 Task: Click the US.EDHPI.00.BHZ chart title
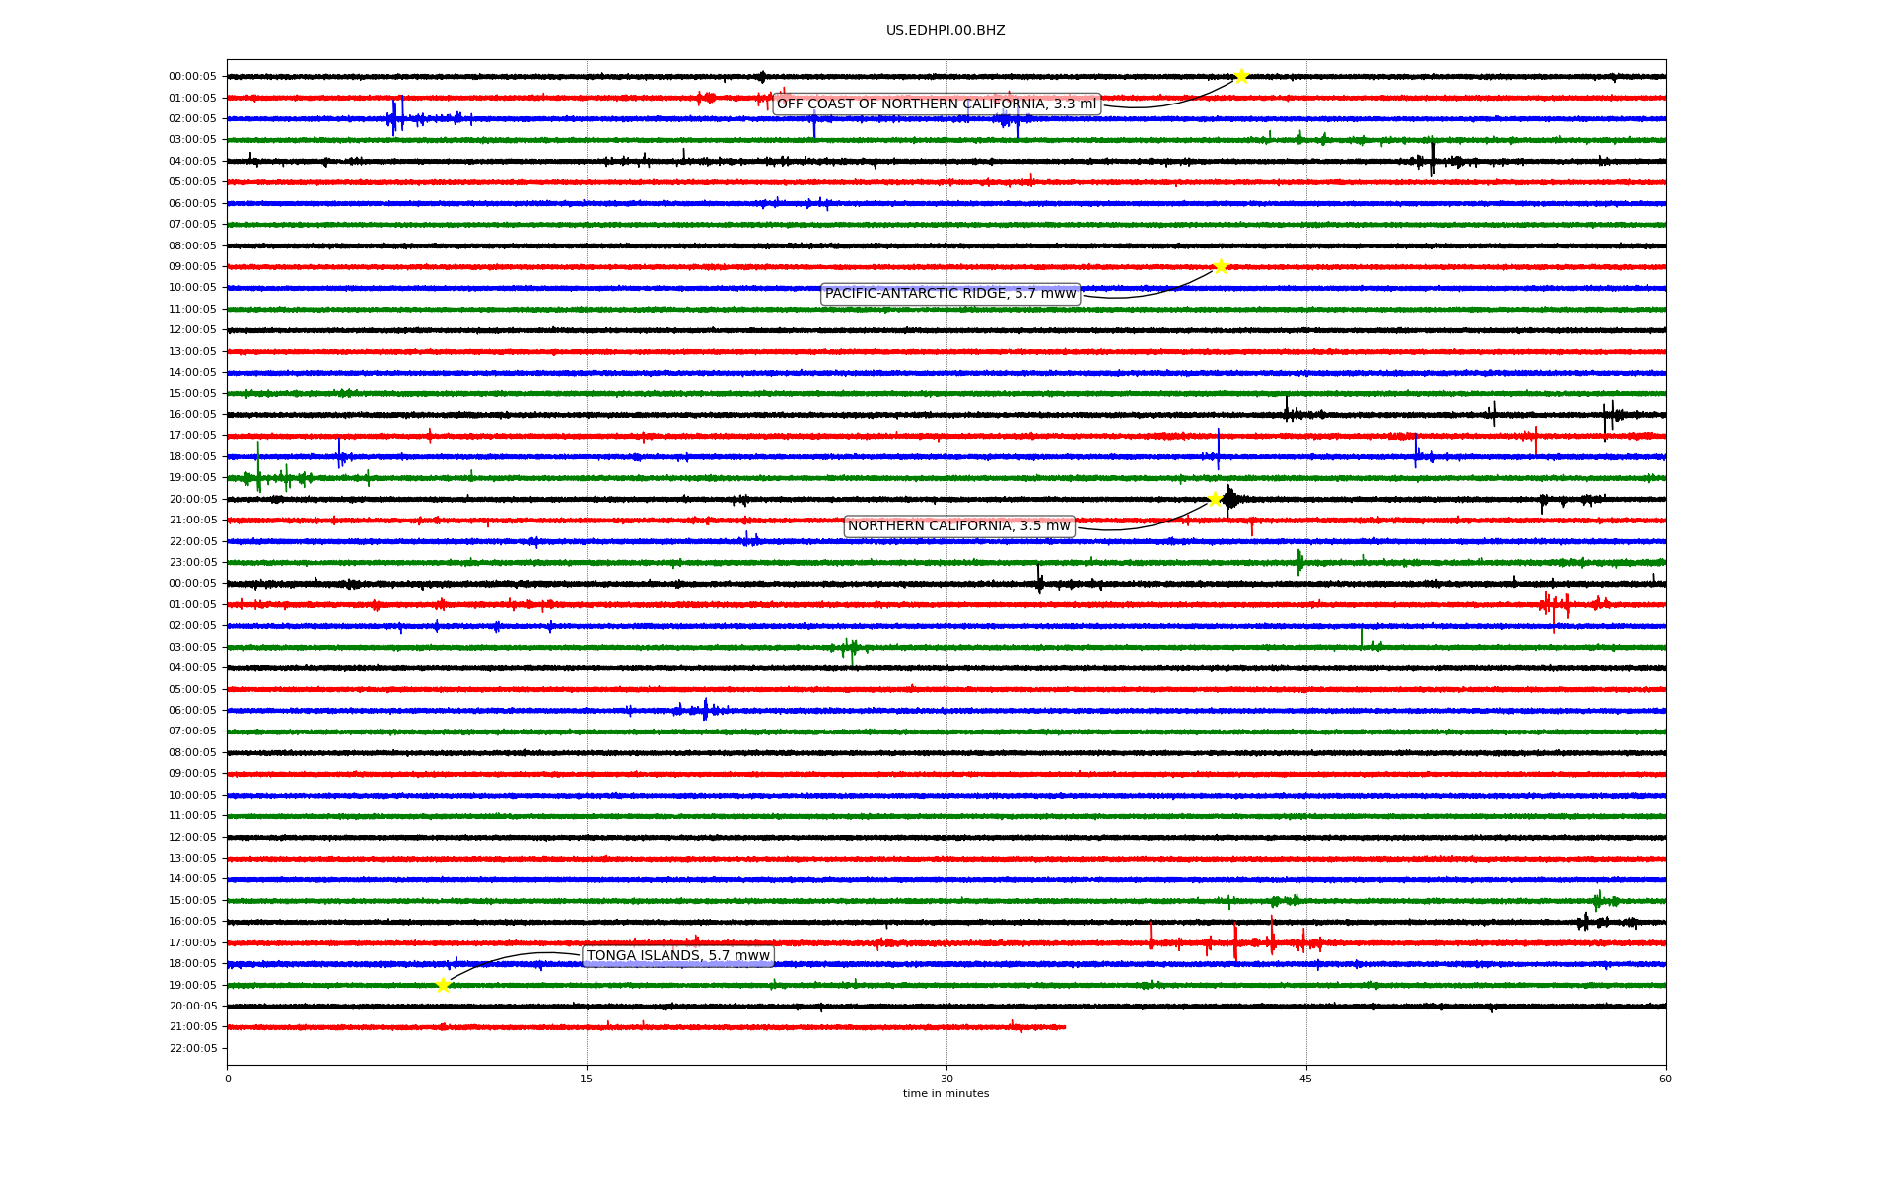946,31
